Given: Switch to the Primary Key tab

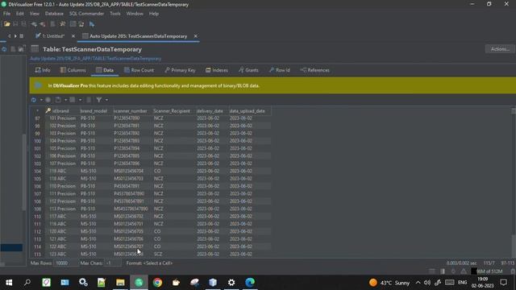Looking at the screenshot, I should (x=180, y=70).
